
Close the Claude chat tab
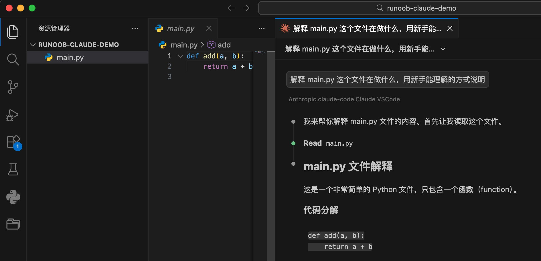450,29
